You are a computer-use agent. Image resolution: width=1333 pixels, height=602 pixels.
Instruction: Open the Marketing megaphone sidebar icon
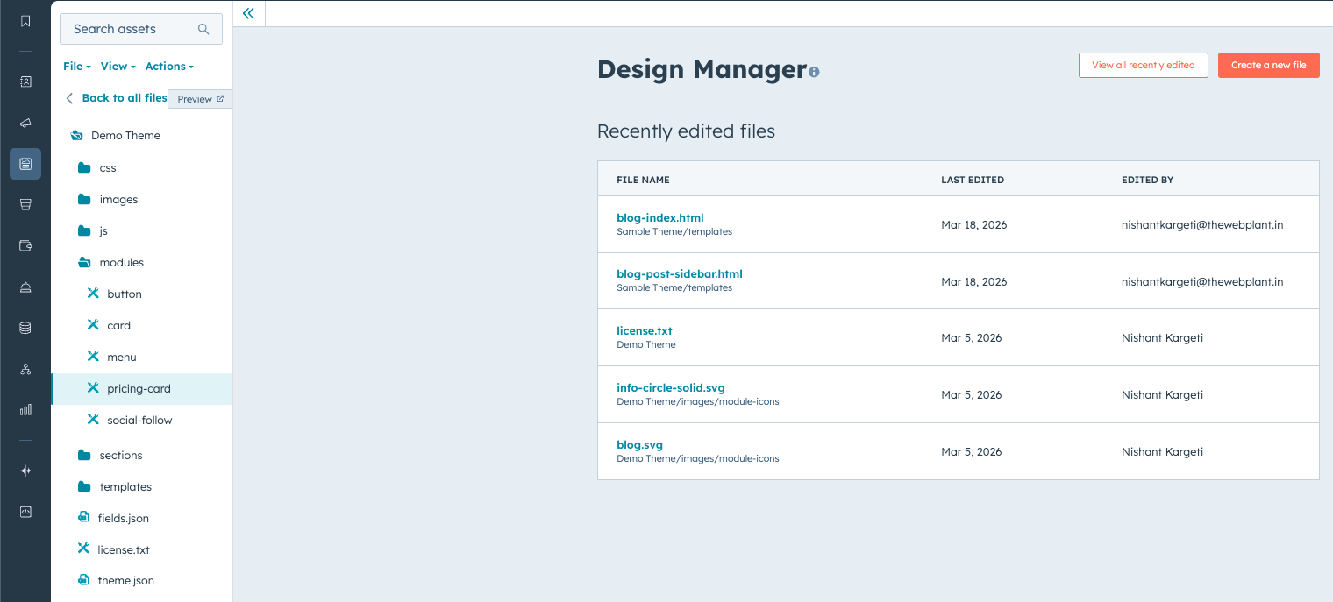click(x=25, y=123)
